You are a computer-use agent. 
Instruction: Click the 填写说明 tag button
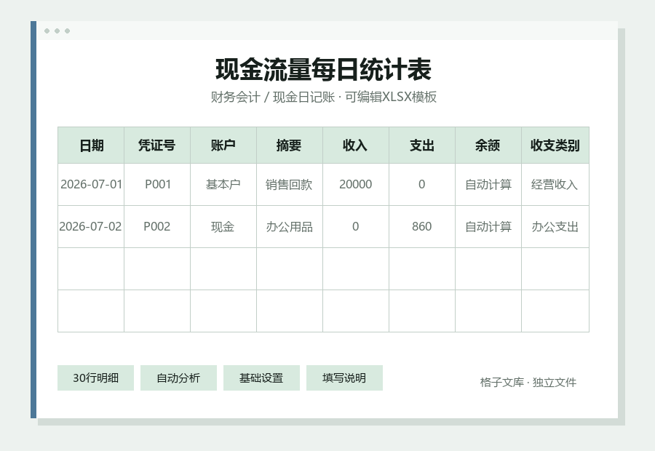[x=344, y=378]
